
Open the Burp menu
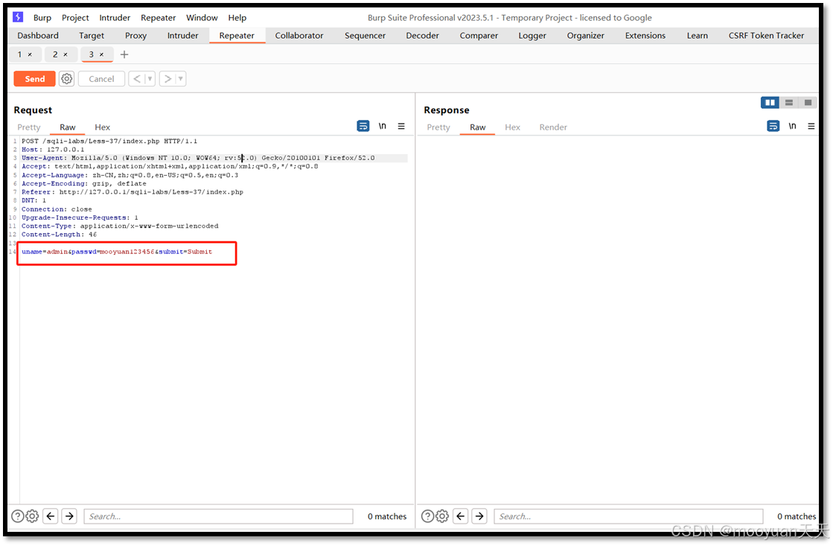(42, 18)
